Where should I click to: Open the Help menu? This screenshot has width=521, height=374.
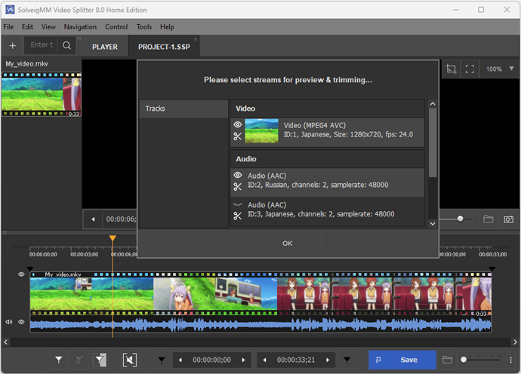(167, 27)
